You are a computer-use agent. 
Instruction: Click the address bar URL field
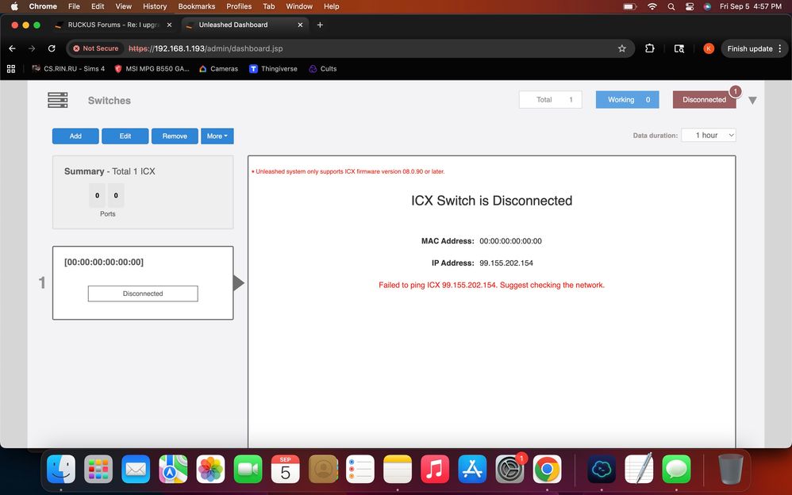357,48
